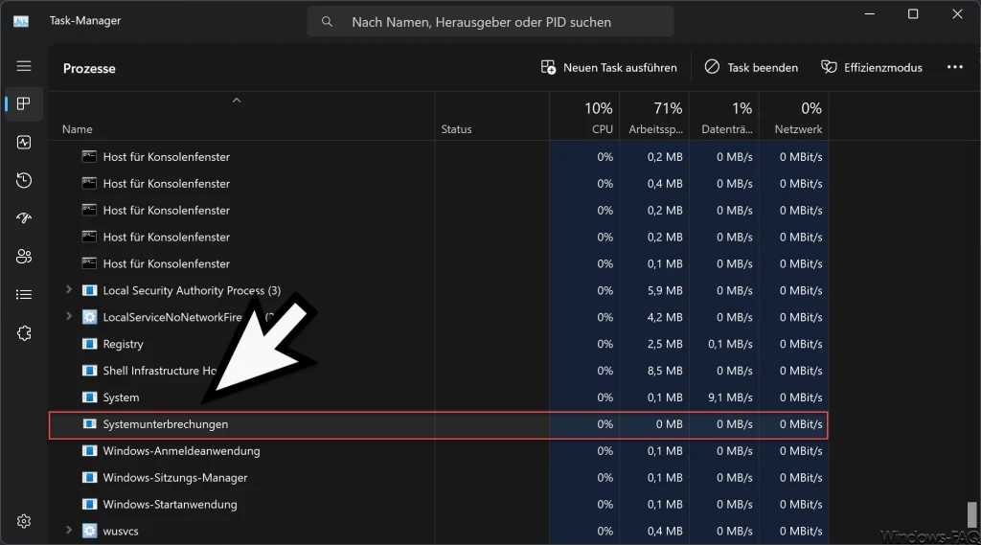981x545 pixels.
Task: Open the Startup apps icon in sidebar
Action: tap(24, 217)
